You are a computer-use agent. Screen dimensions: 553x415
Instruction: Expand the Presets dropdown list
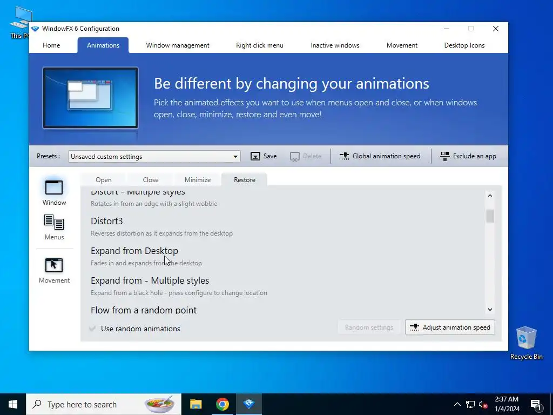coord(235,156)
